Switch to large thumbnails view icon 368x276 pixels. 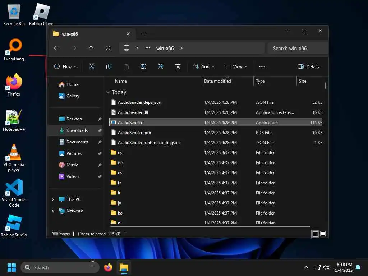coord(323,234)
